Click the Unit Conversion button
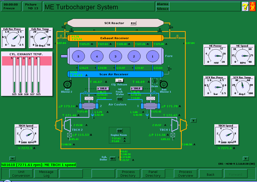 (x=21, y=174)
